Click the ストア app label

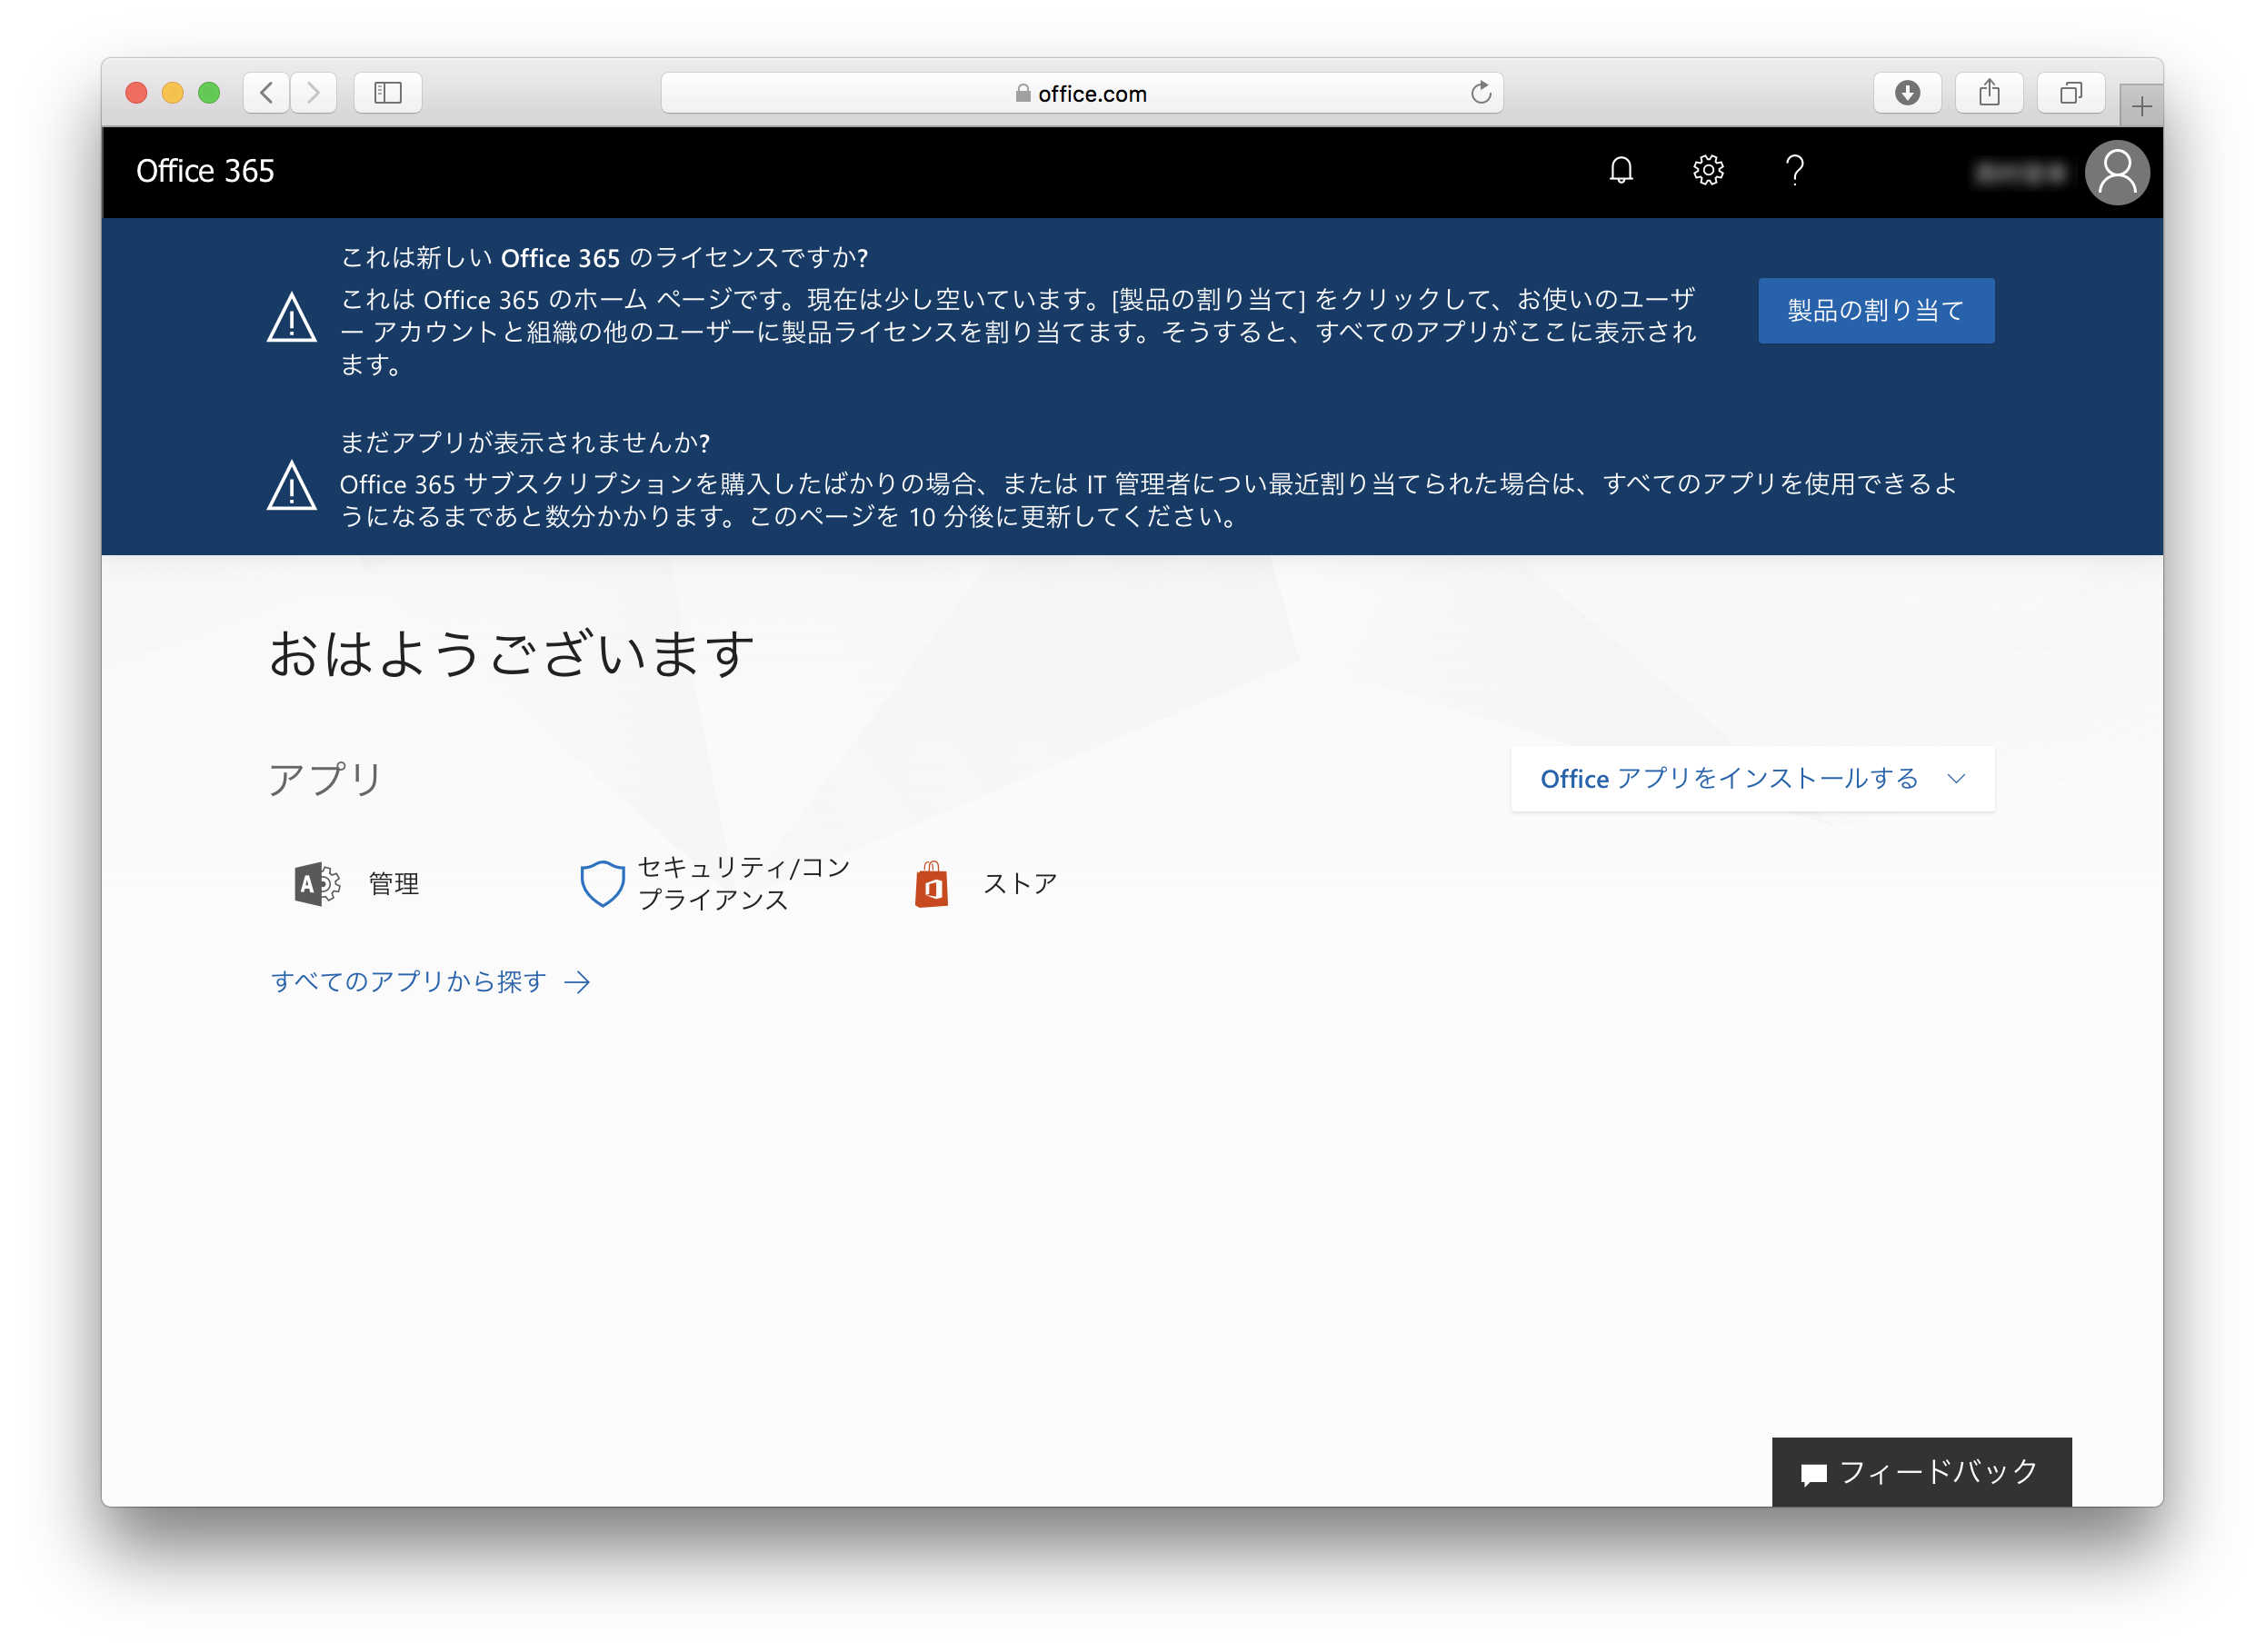1020,884
